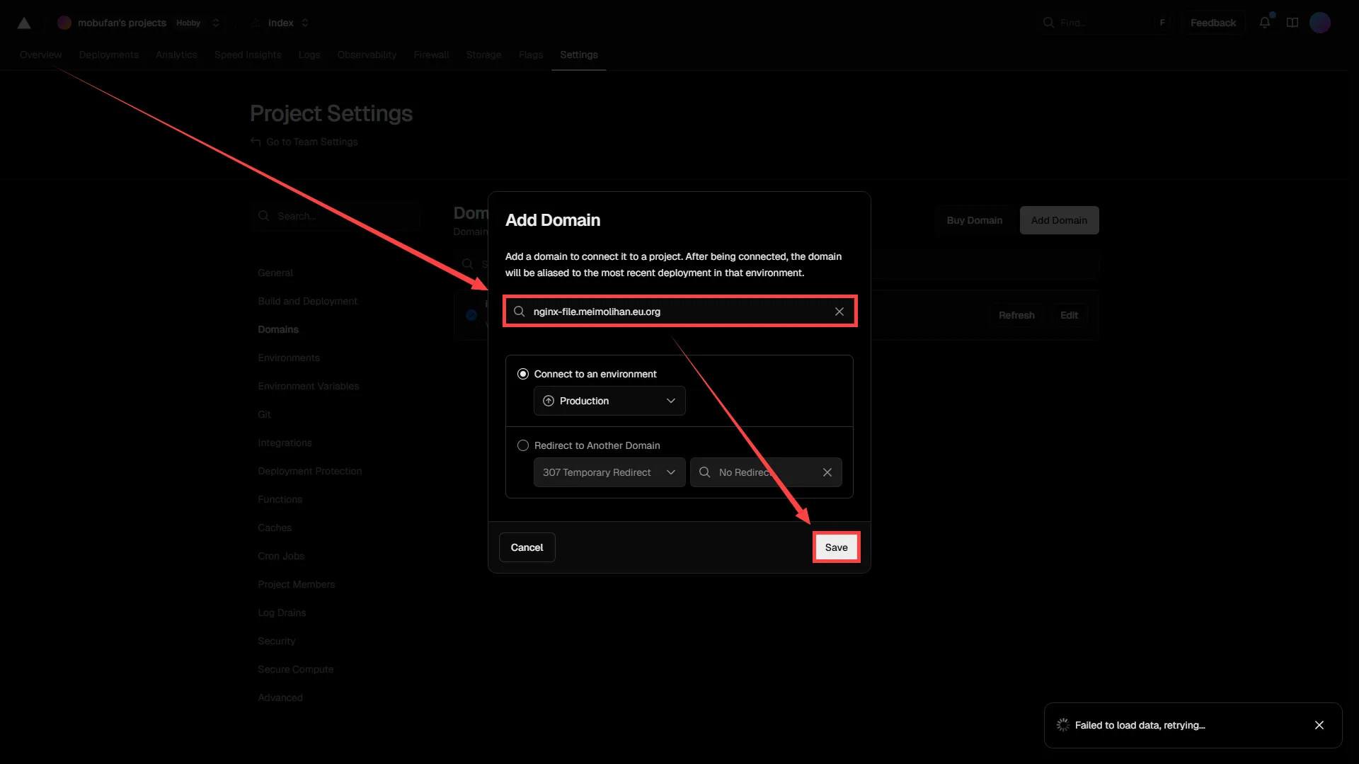This screenshot has height=764, width=1359.
Task: Click the search icon in domain field
Action: point(519,312)
